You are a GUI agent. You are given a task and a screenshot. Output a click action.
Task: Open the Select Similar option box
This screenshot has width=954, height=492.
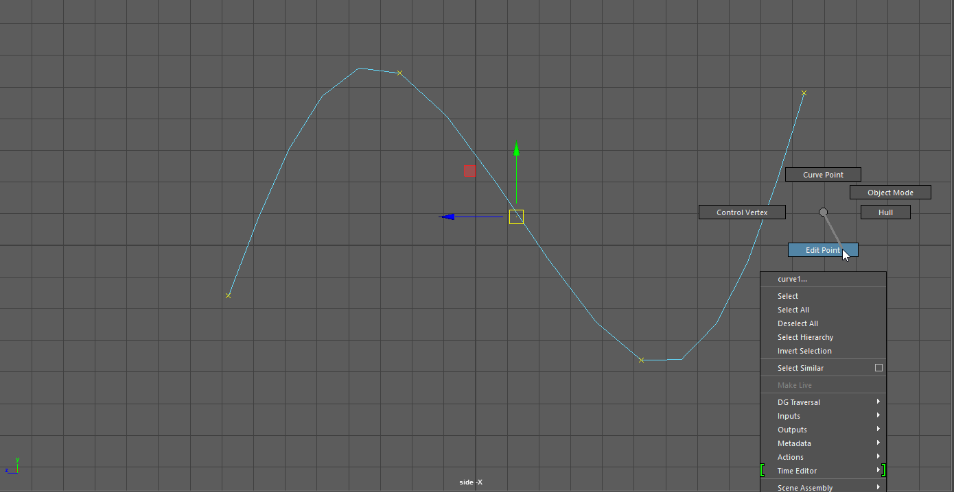click(x=879, y=368)
